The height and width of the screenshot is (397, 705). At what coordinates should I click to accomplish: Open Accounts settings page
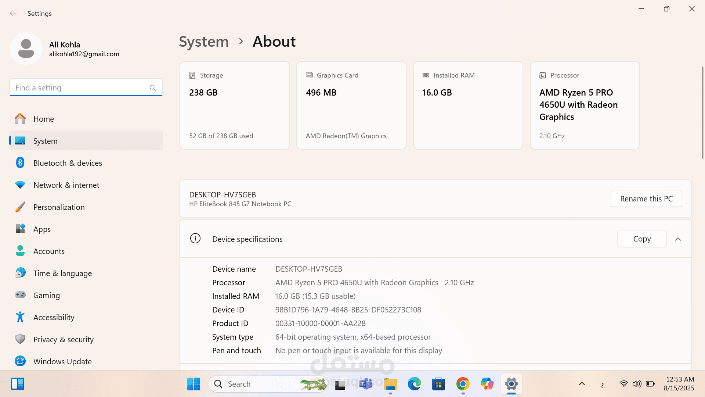coord(86,251)
